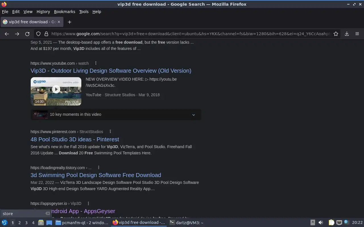Click 'YouTube · Structure Studios · Mar 9, 2018' text

[x=123, y=95]
